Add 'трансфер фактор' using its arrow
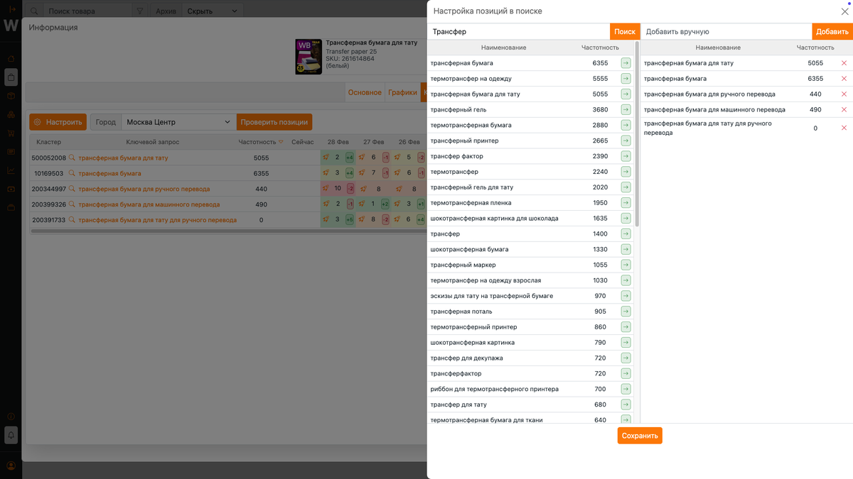 [626, 156]
